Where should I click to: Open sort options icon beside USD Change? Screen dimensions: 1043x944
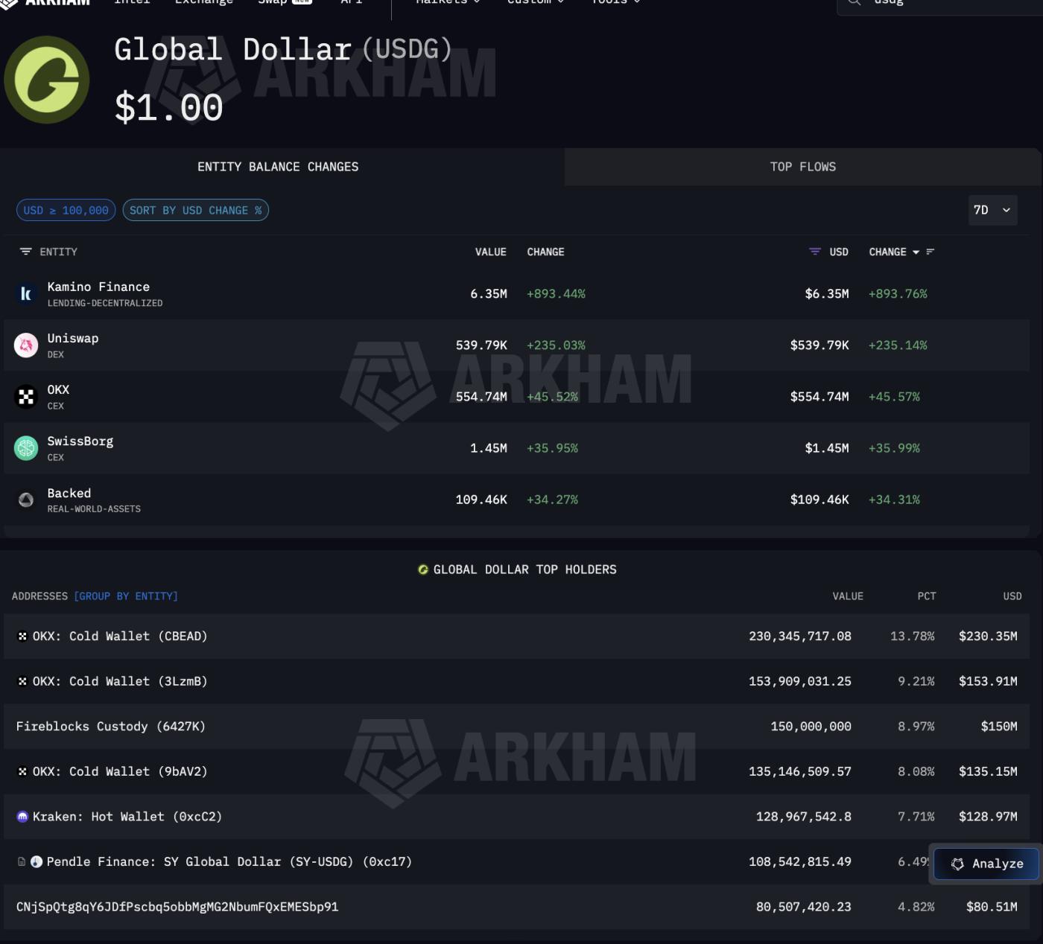tap(930, 252)
